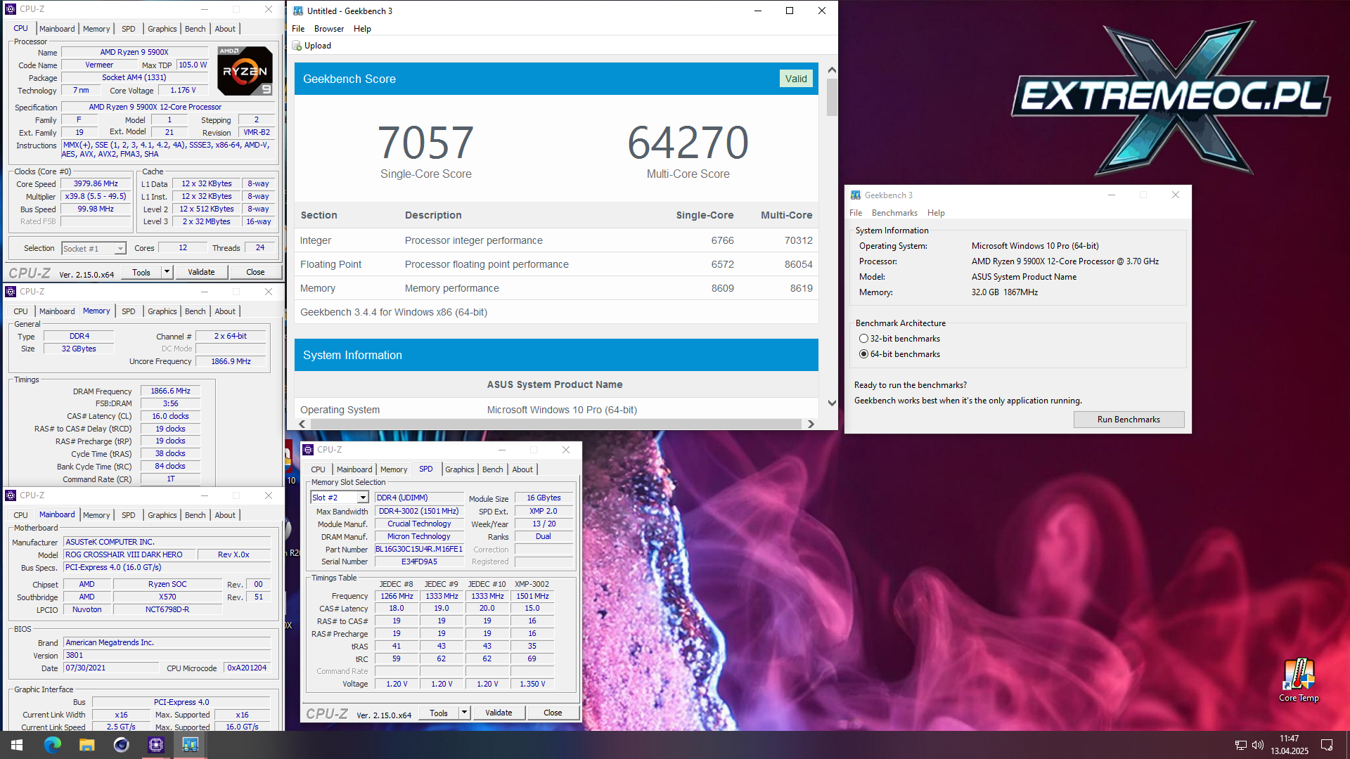The width and height of the screenshot is (1350, 759).
Task: Click the volume icon in system tray
Action: pyautogui.click(x=1258, y=745)
